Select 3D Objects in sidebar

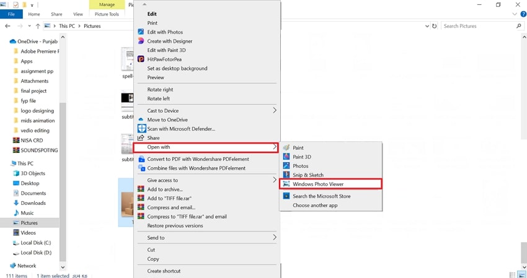(x=33, y=173)
